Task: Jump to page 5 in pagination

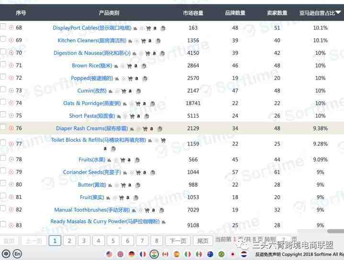Action: [113, 241]
